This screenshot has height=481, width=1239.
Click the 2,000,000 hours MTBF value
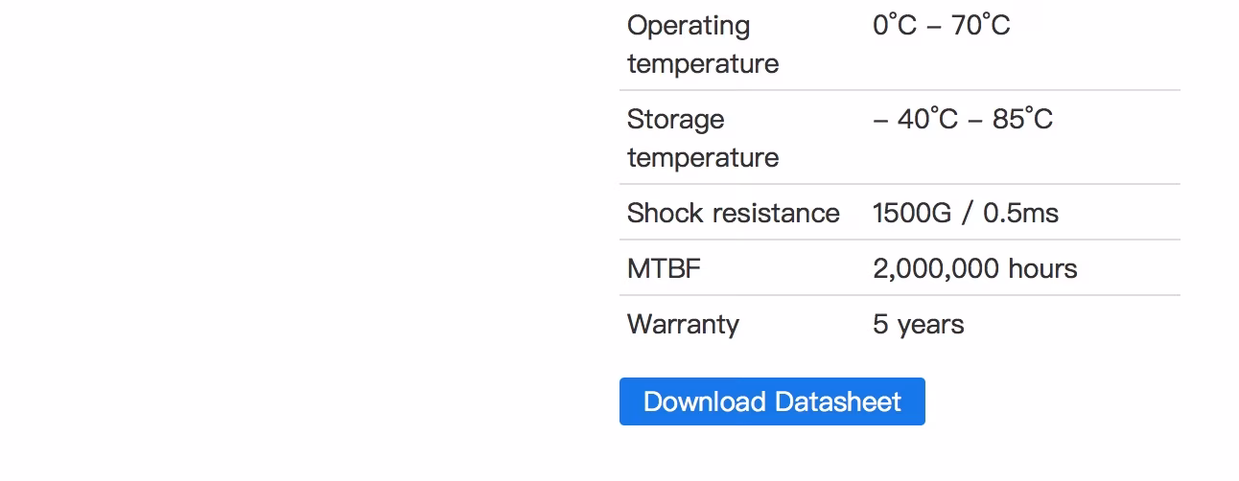coord(975,268)
